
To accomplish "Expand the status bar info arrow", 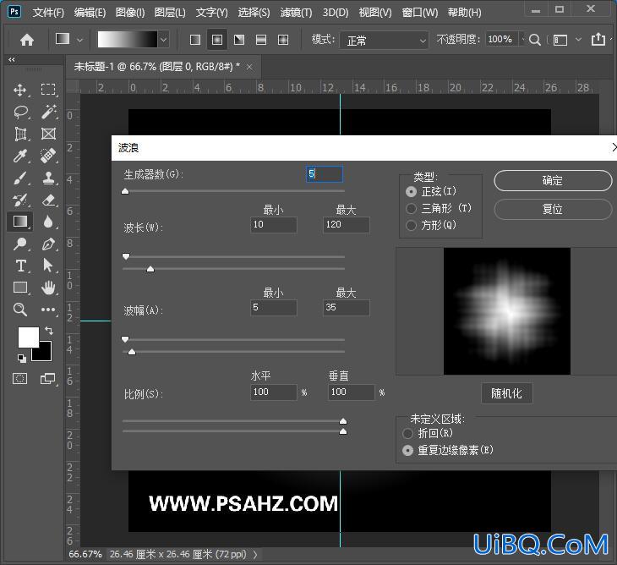I will 255,554.
